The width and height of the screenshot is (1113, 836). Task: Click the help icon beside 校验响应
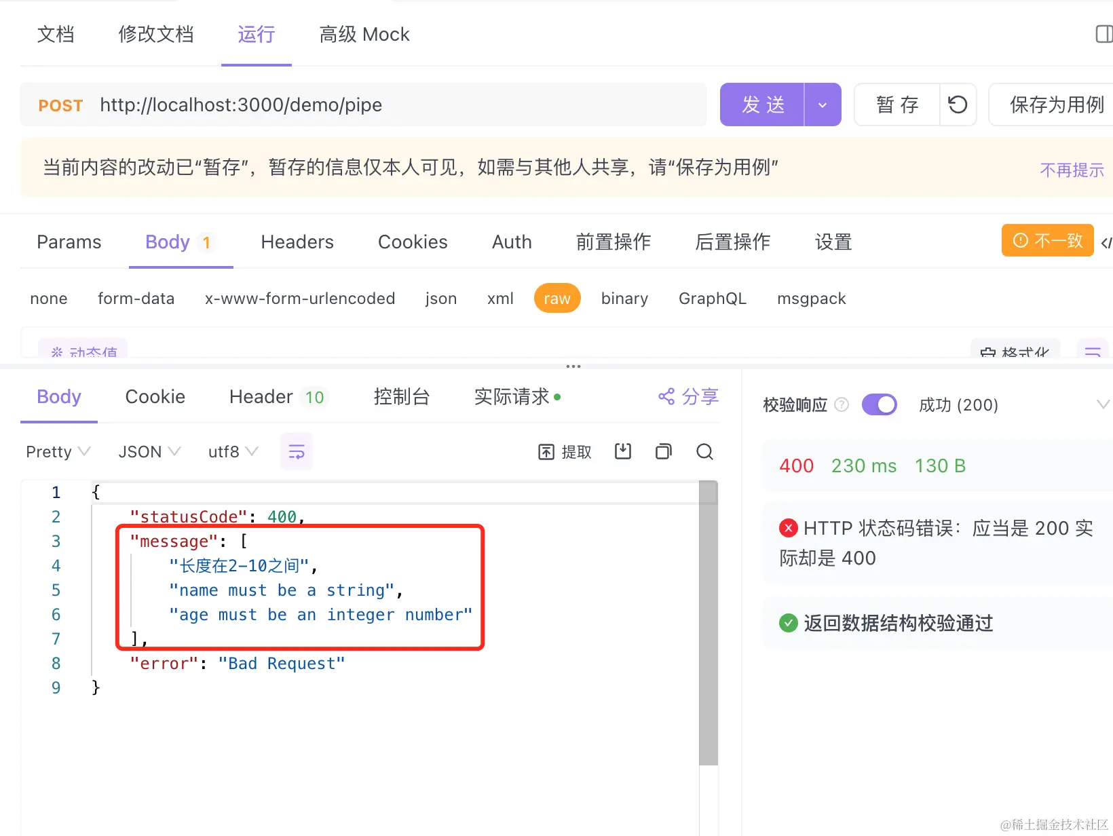click(x=842, y=405)
